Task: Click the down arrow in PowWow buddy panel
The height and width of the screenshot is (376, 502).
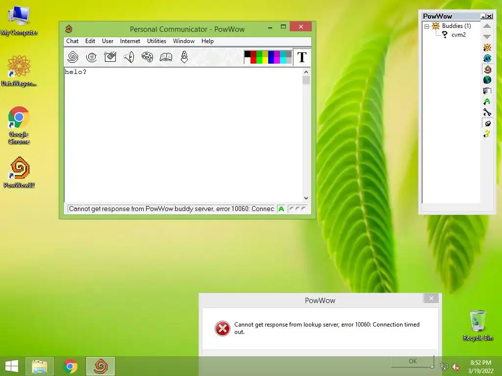Action: [487, 36]
